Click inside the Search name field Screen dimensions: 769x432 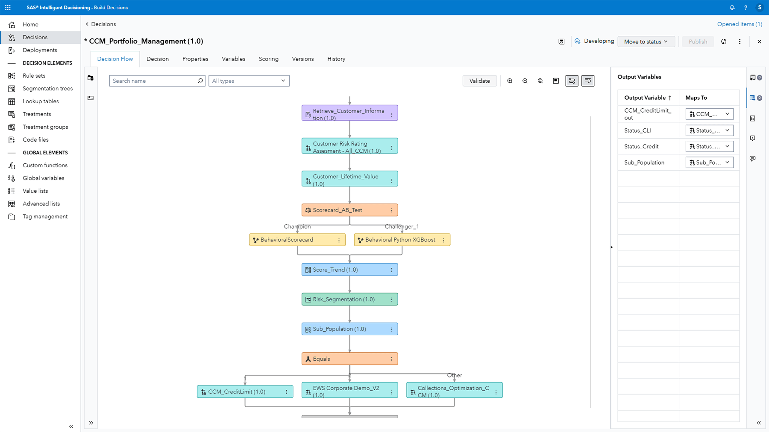154,81
